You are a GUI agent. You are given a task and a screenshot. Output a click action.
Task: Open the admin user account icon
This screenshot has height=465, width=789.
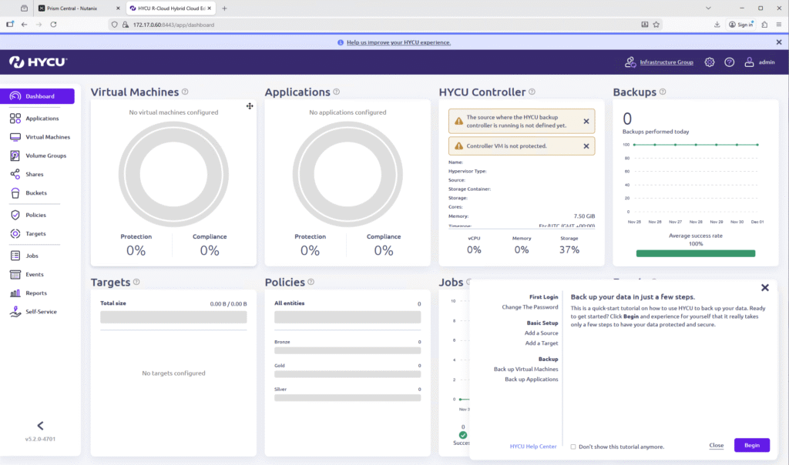[749, 62]
